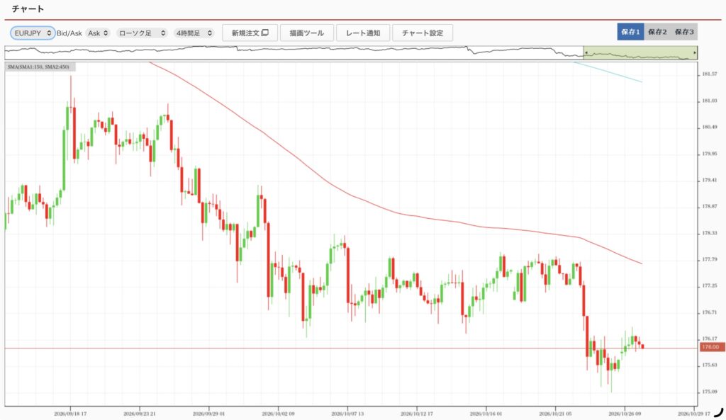Click the Bid/Ask label text

(69, 33)
